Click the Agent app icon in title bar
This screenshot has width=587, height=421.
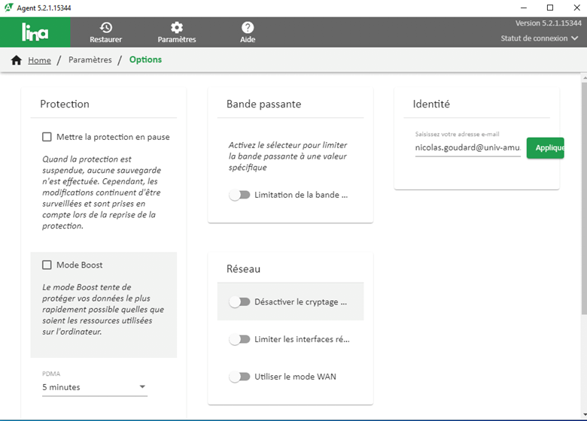click(8, 8)
